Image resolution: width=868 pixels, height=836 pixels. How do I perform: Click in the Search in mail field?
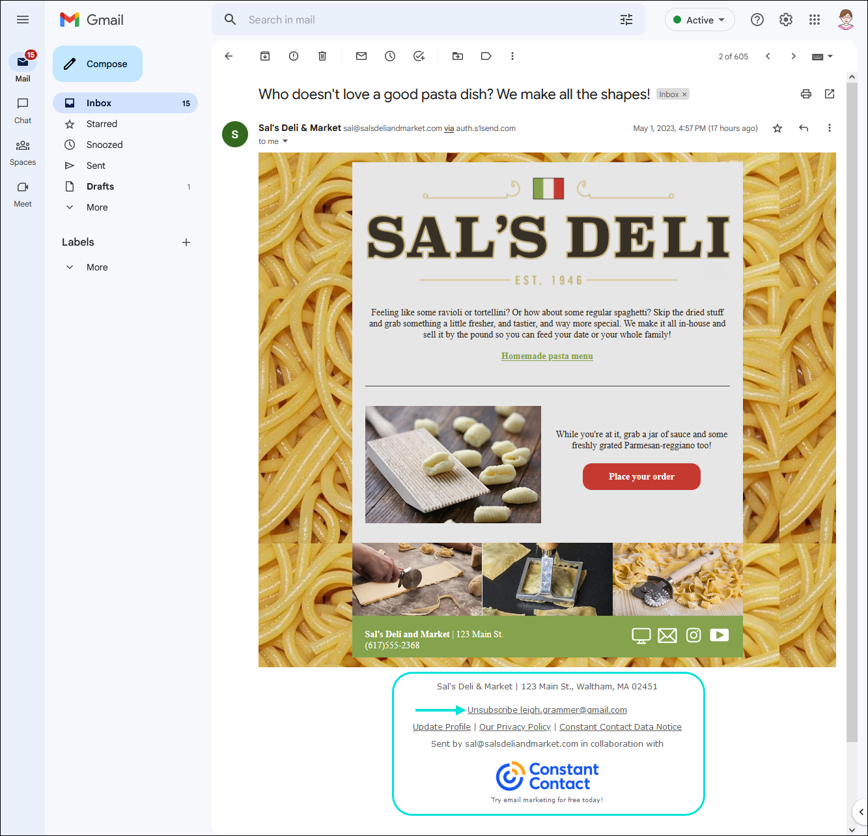(430, 20)
